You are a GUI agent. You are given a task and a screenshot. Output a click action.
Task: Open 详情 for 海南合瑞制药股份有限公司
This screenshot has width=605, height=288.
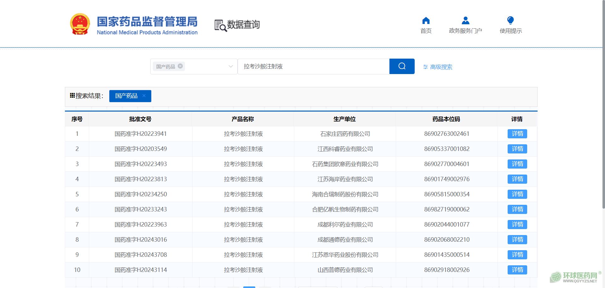(x=517, y=194)
